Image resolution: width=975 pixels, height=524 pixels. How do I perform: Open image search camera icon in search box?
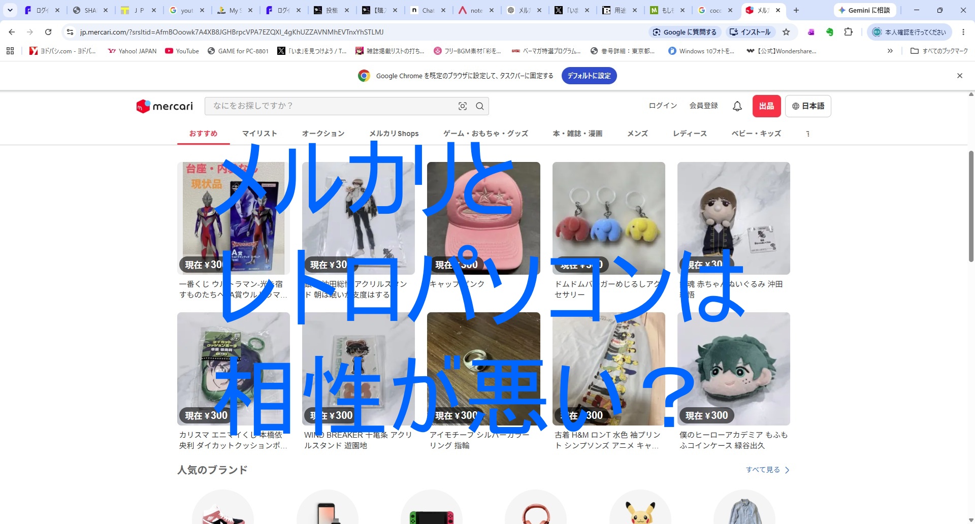point(463,106)
